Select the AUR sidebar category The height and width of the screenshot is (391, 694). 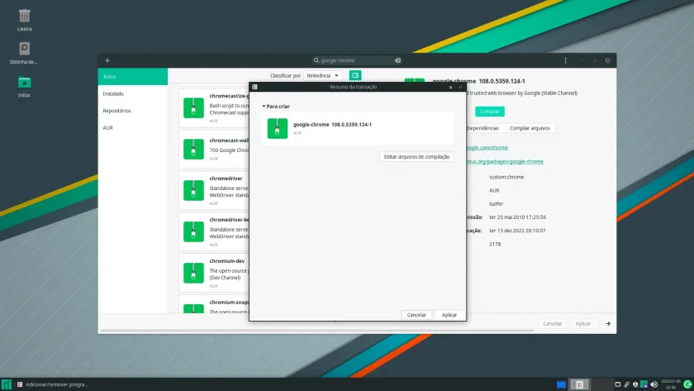click(x=133, y=127)
